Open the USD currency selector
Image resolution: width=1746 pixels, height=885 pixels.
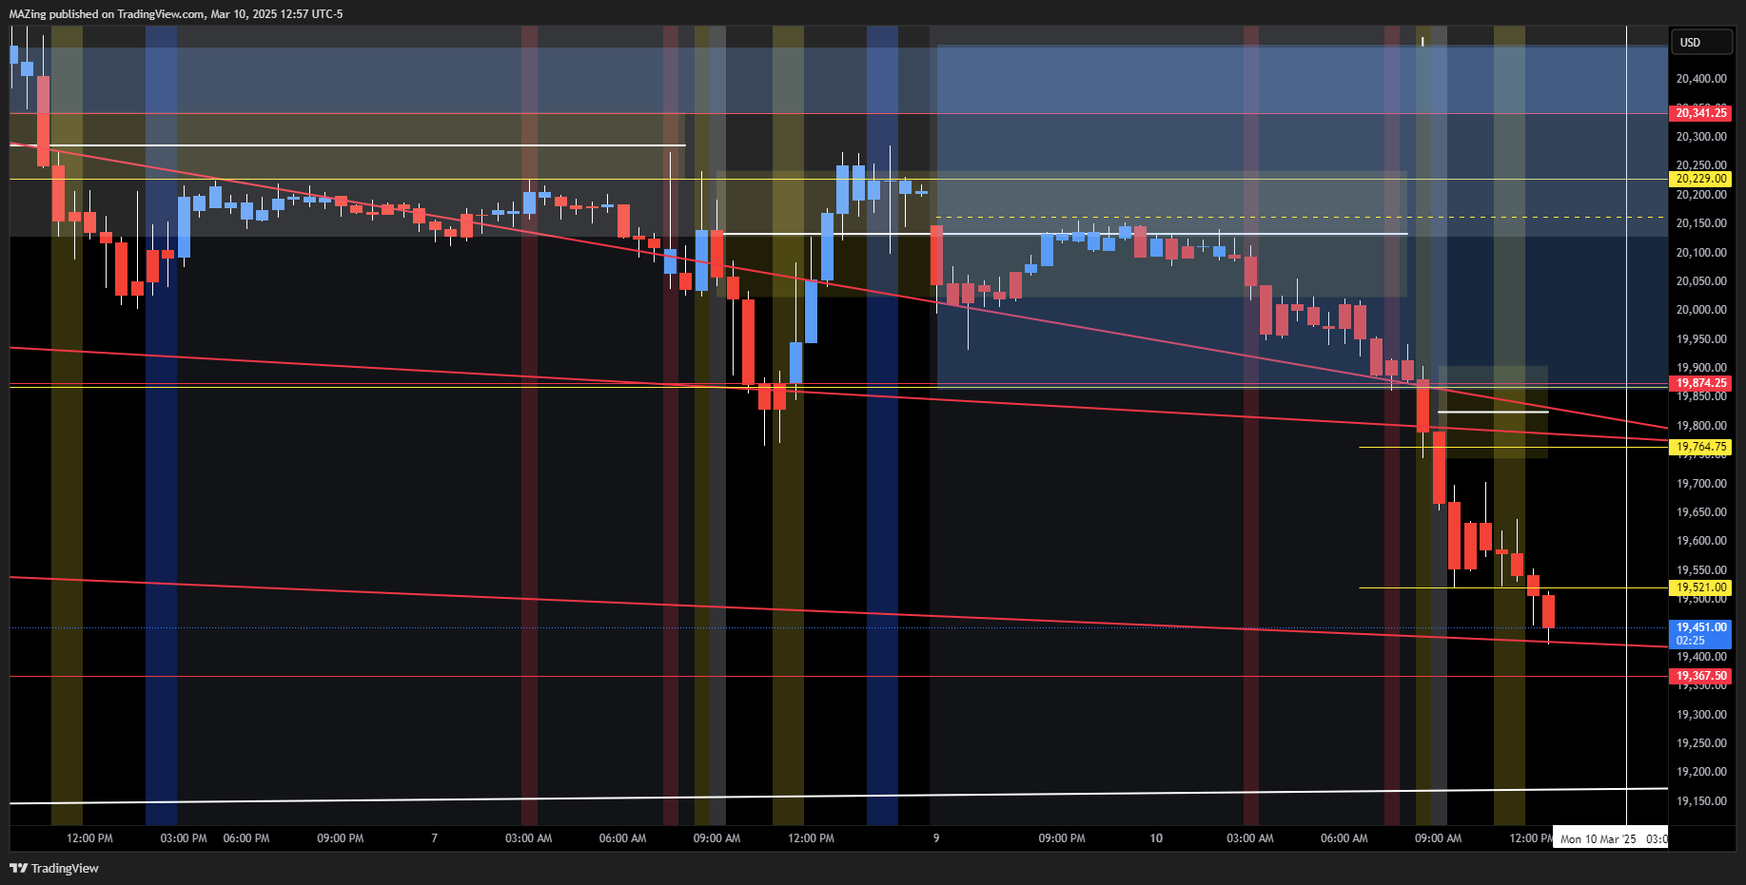[1701, 42]
